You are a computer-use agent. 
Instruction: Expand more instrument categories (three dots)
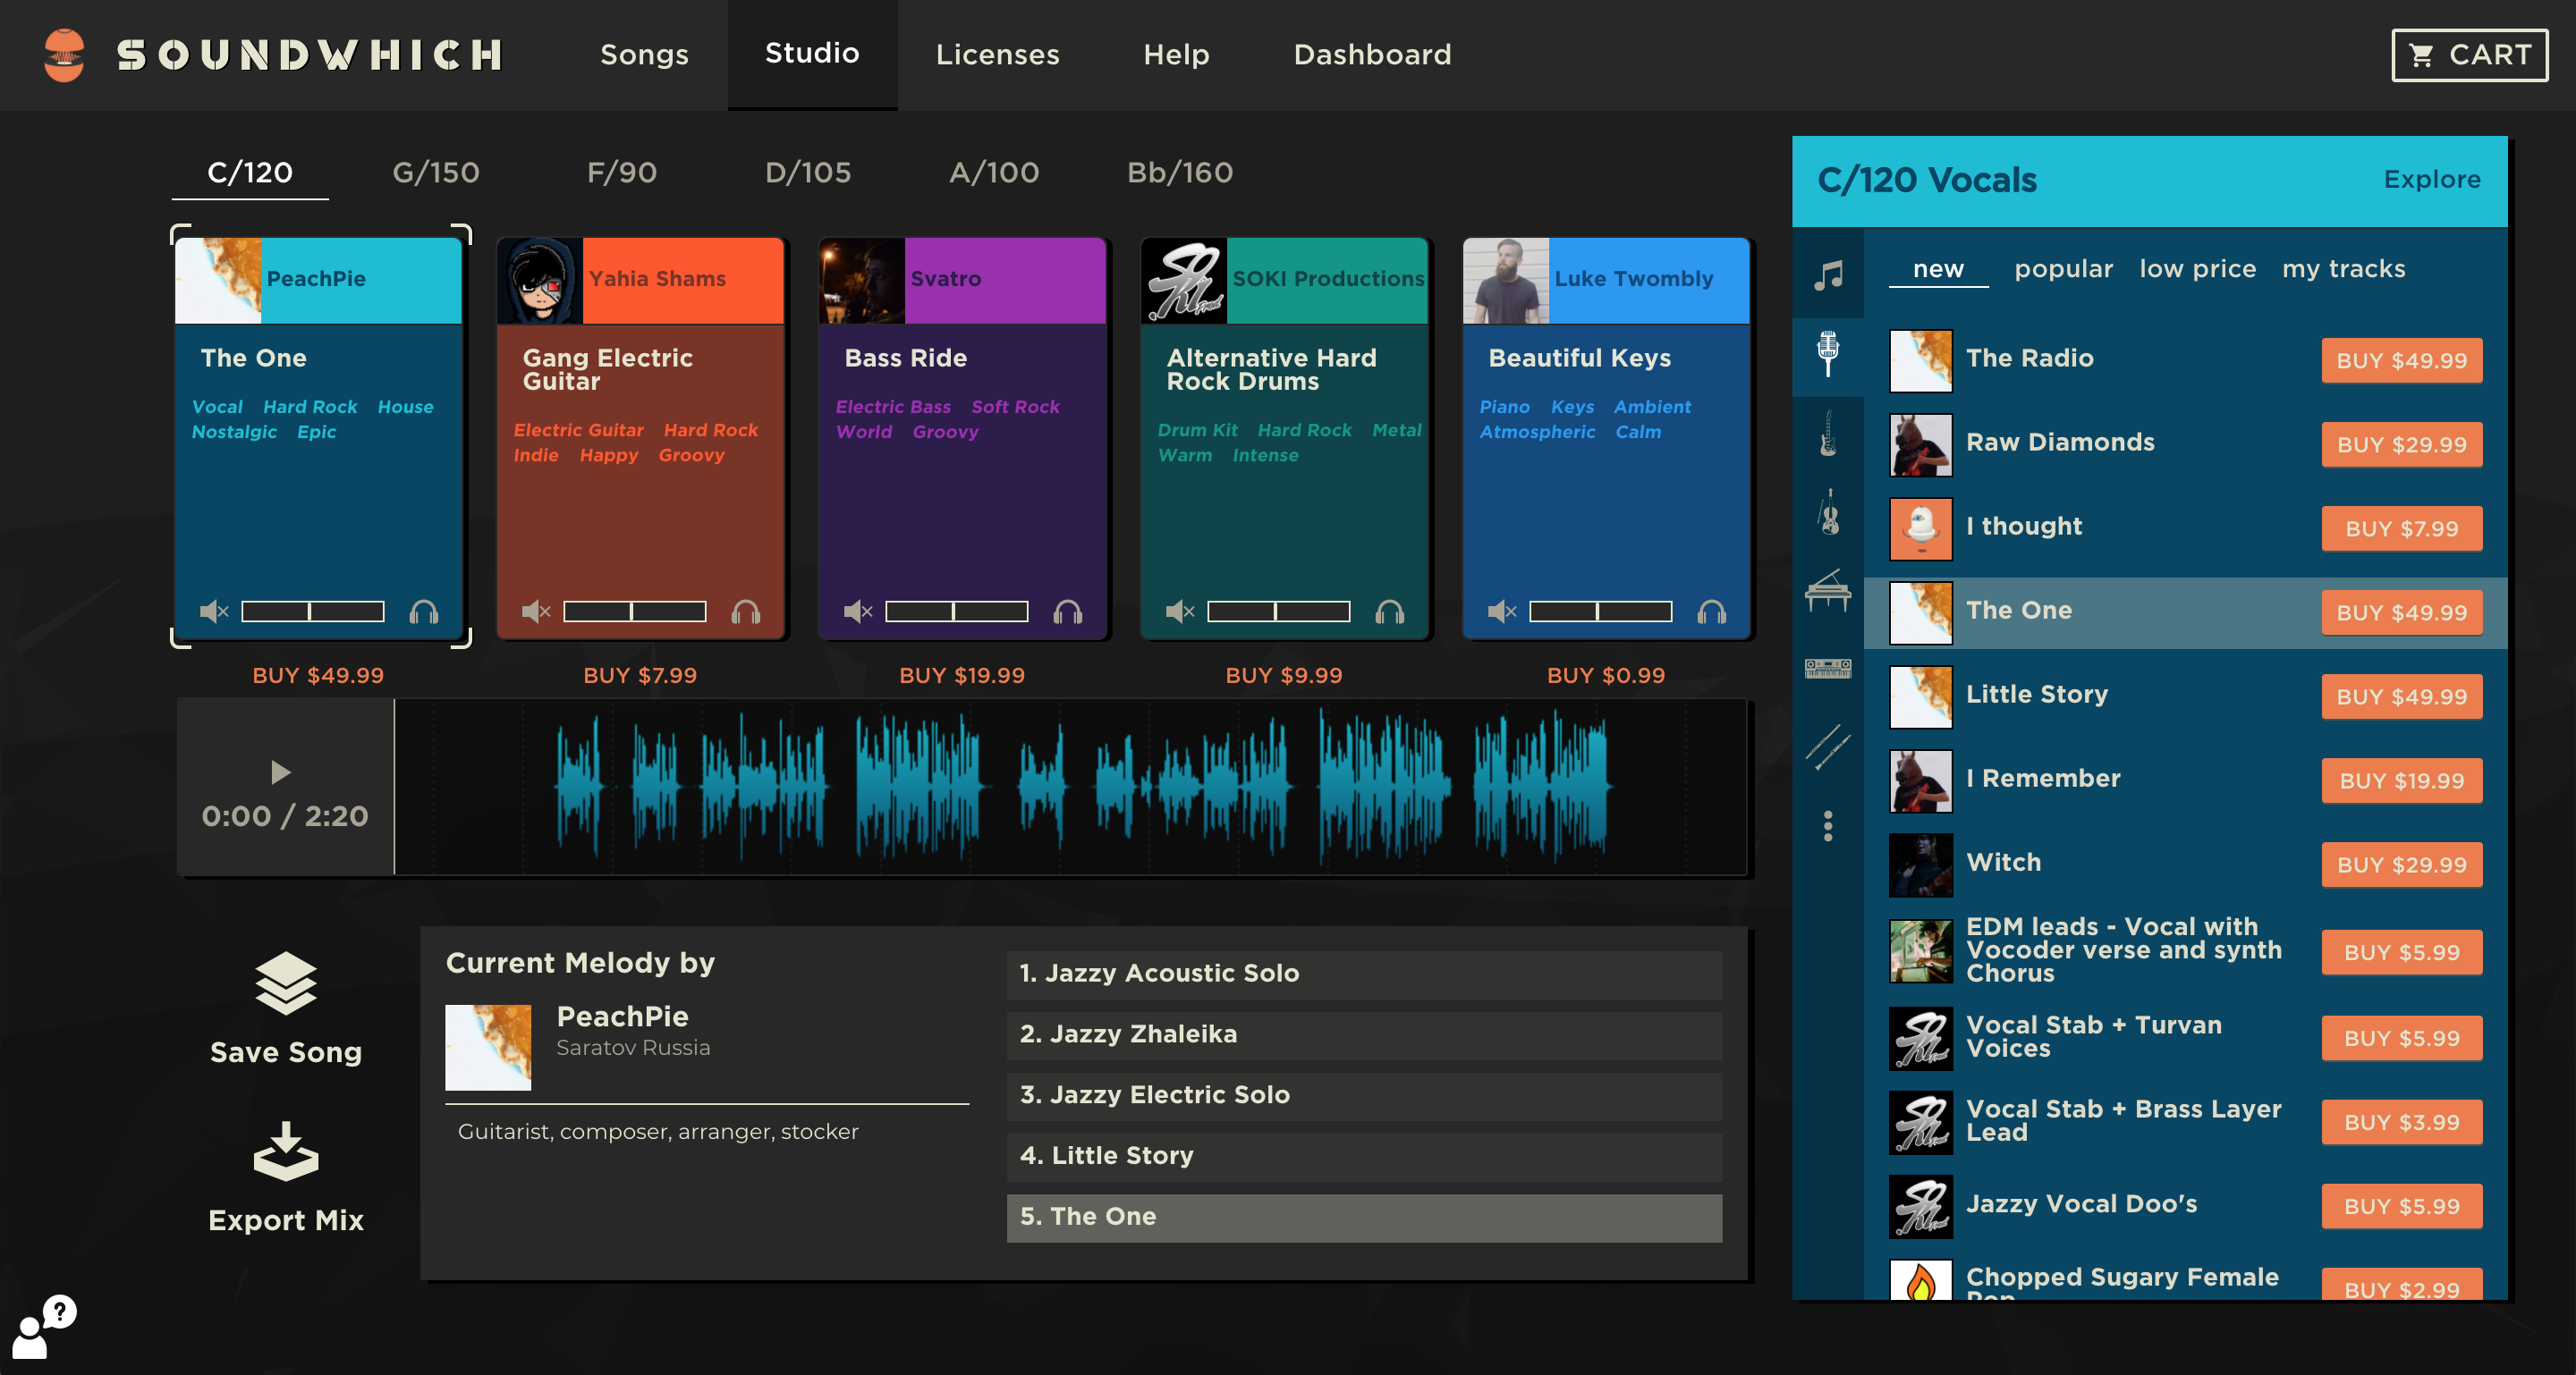click(x=1827, y=825)
